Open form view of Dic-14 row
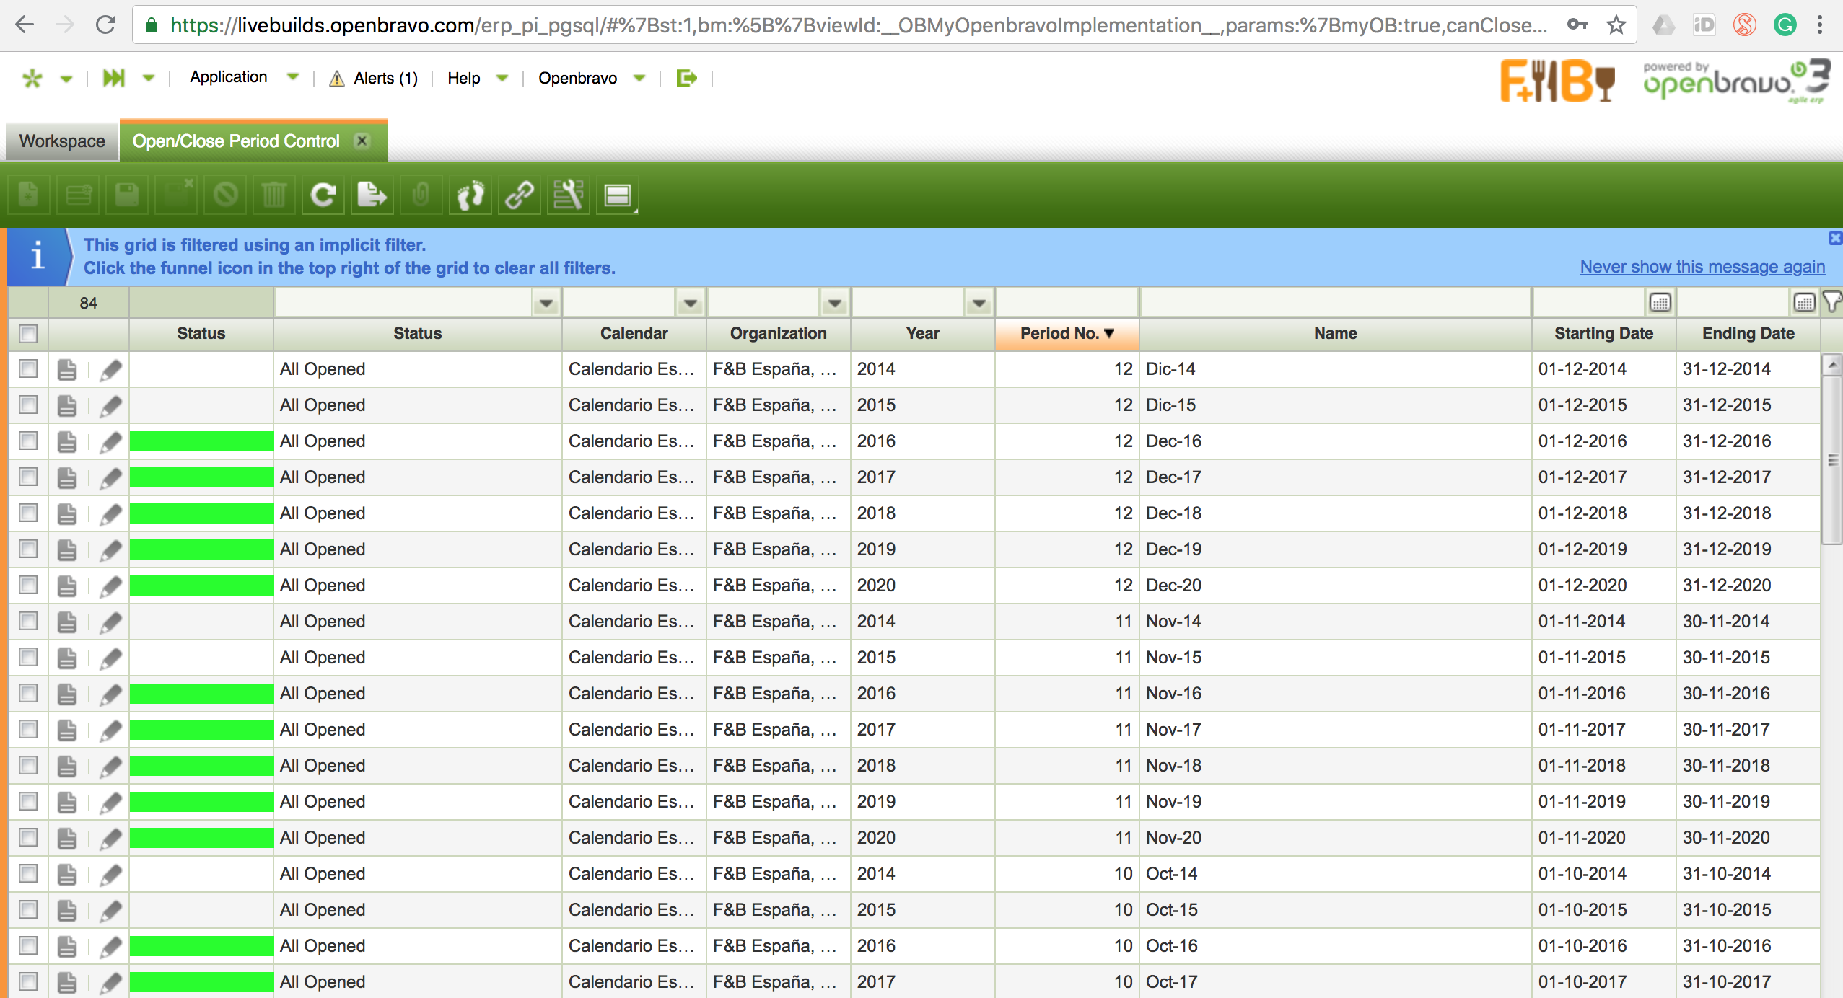 point(67,370)
